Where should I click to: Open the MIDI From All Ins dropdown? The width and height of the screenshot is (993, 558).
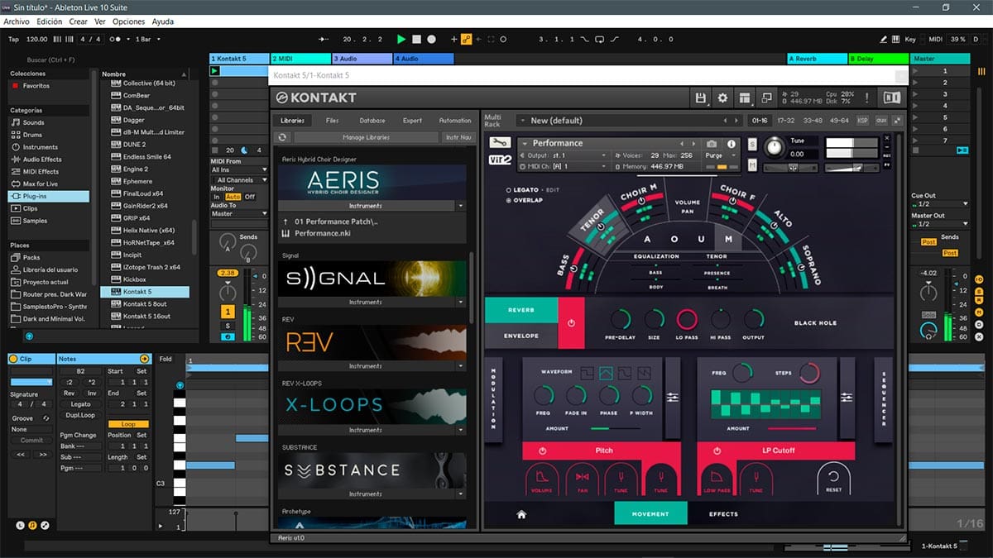click(x=240, y=170)
